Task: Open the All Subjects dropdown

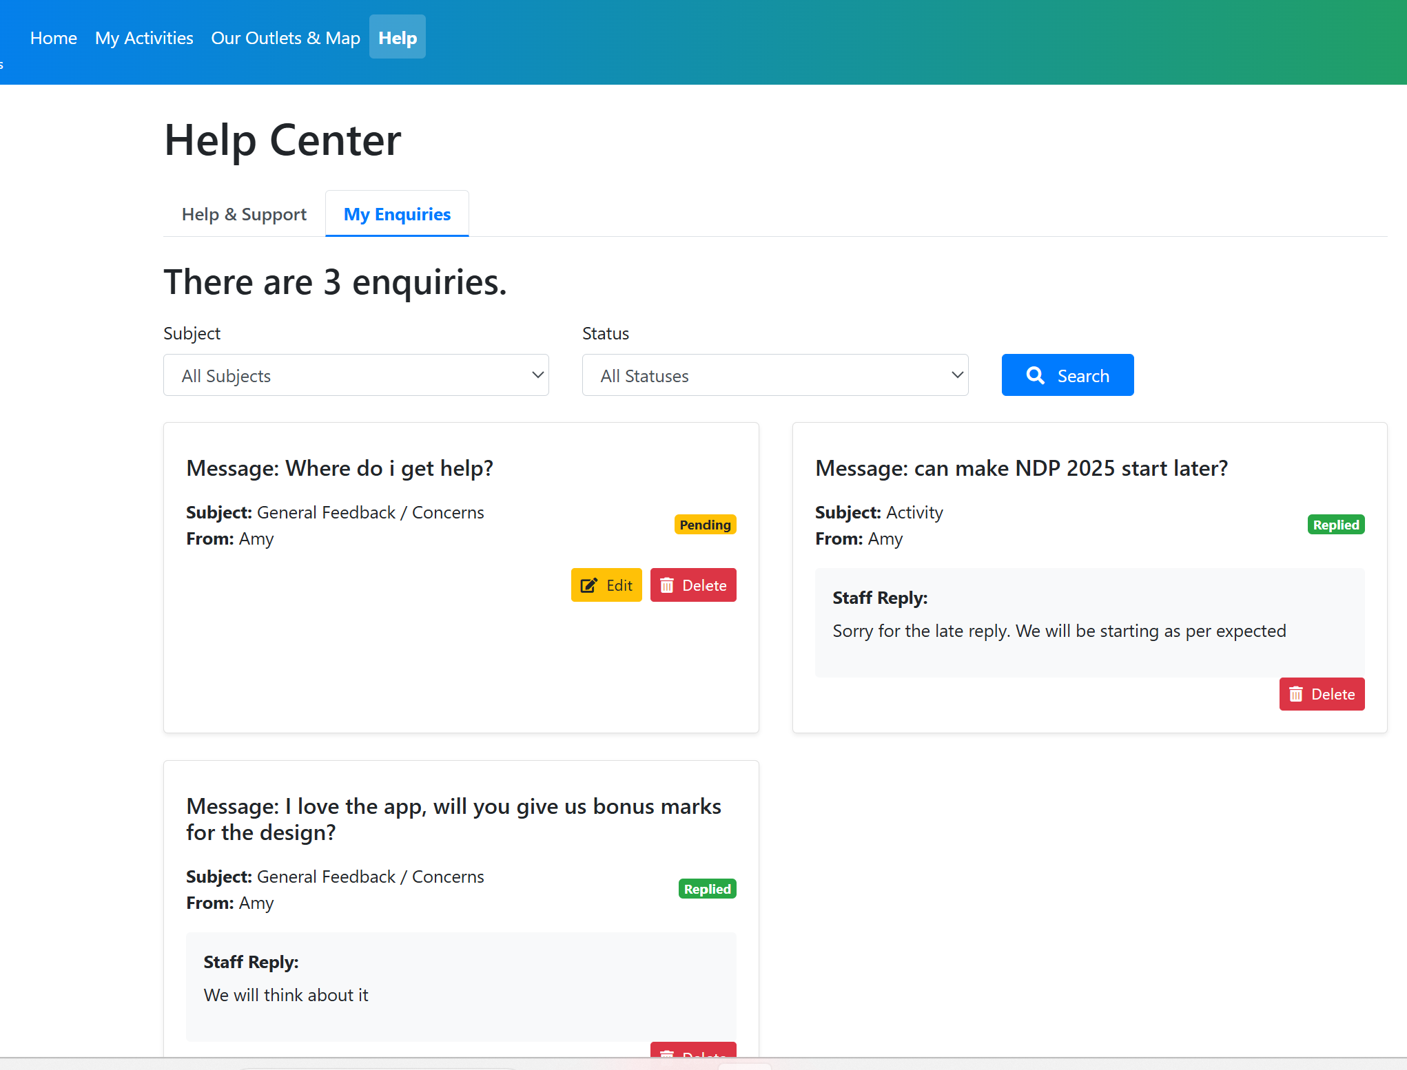Action: (x=356, y=375)
